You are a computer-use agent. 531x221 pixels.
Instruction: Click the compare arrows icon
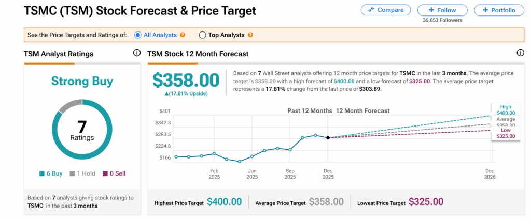(371, 10)
